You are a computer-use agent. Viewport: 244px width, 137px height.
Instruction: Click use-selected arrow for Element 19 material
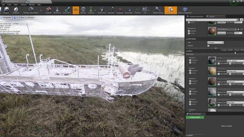pos(239,29)
